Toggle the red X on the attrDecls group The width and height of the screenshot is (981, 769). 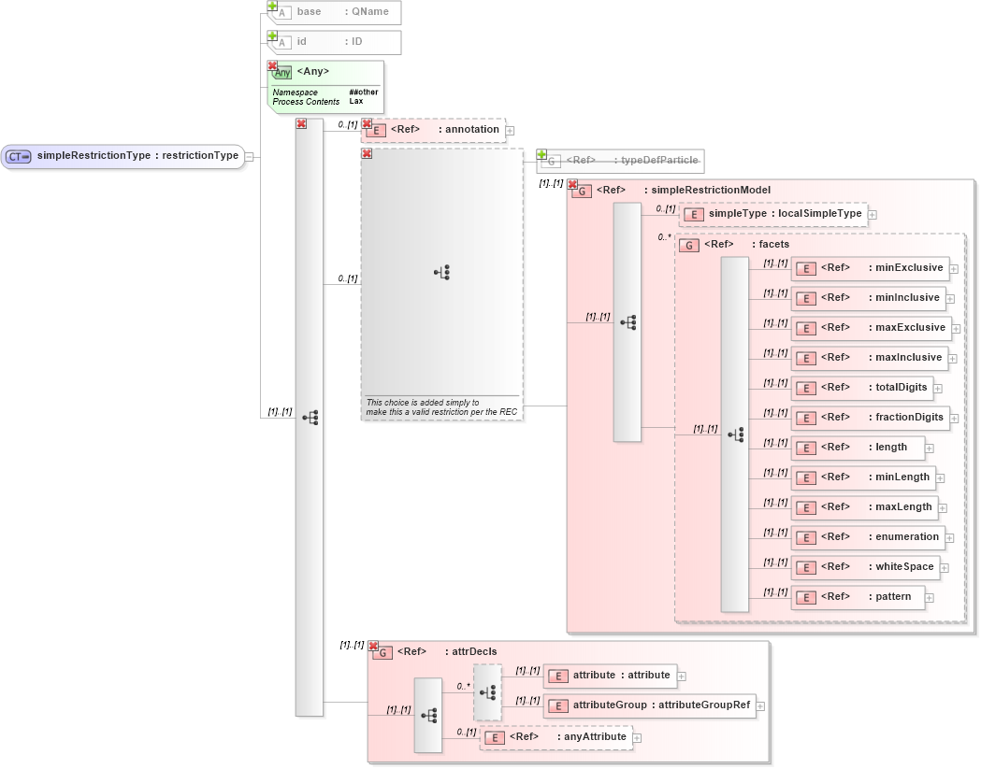pos(373,645)
